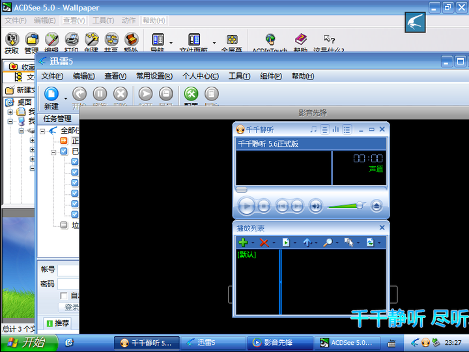Click the red X delete icon in playlist

point(264,242)
